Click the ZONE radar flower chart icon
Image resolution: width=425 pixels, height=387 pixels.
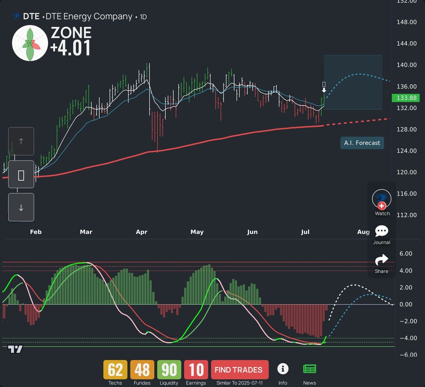tap(30, 43)
